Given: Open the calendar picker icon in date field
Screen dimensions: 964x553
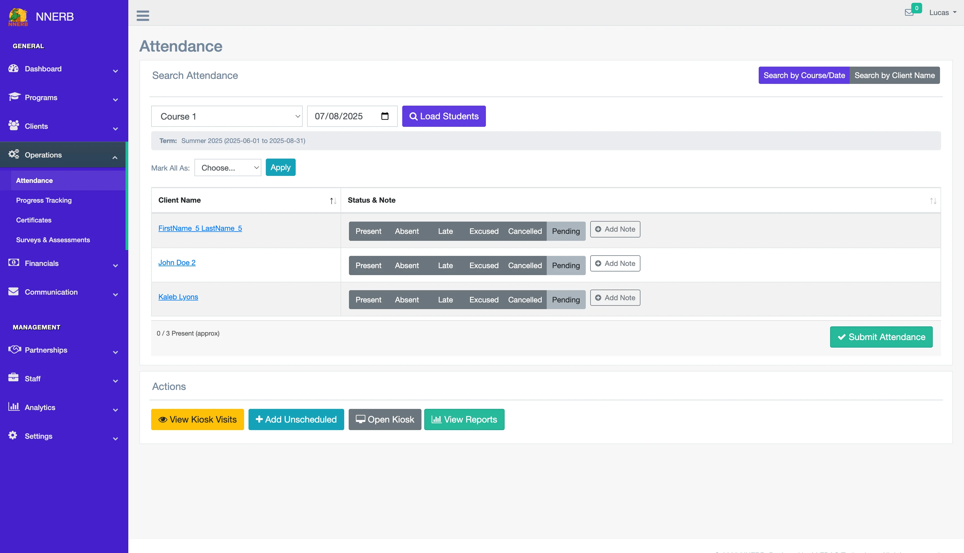Looking at the screenshot, I should point(385,116).
